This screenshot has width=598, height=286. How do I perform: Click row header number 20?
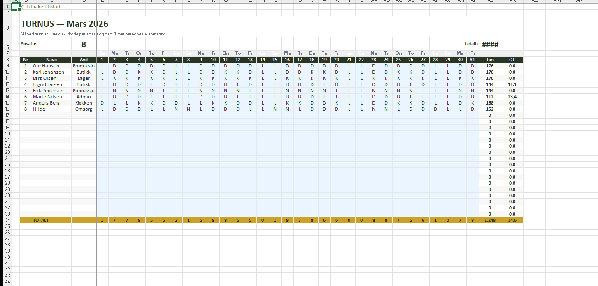(7, 134)
